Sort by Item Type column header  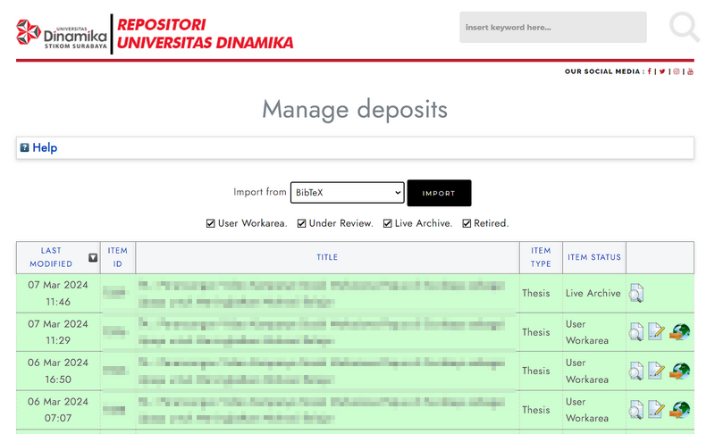(x=541, y=257)
